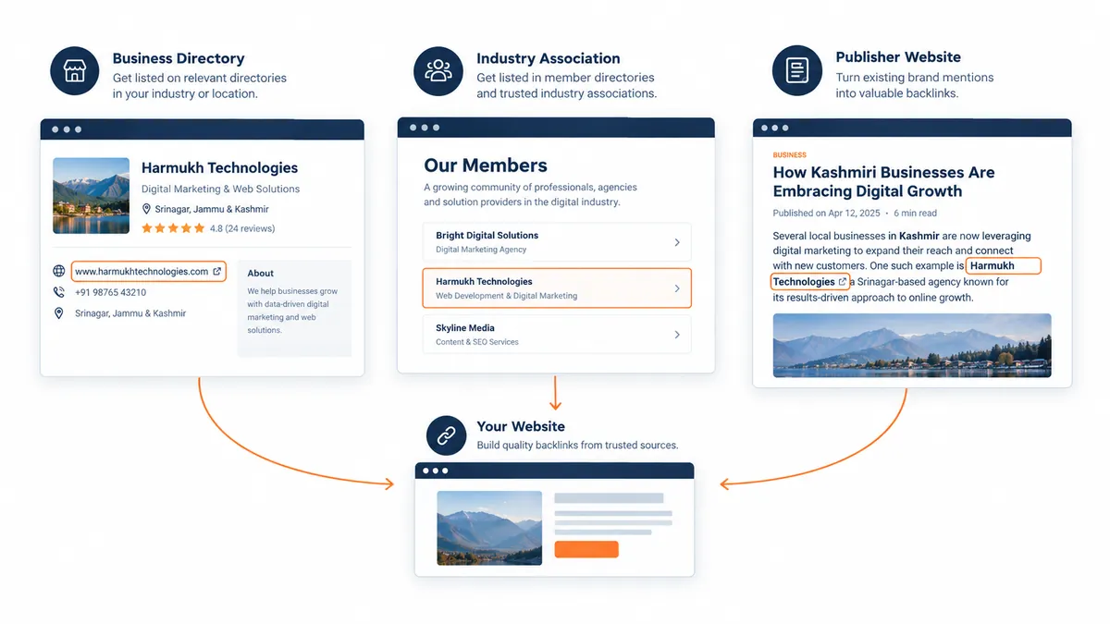Screen dimensions: 1110x624
Task: Expand the Bright Digital Solutions chevron
Action: (x=677, y=242)
